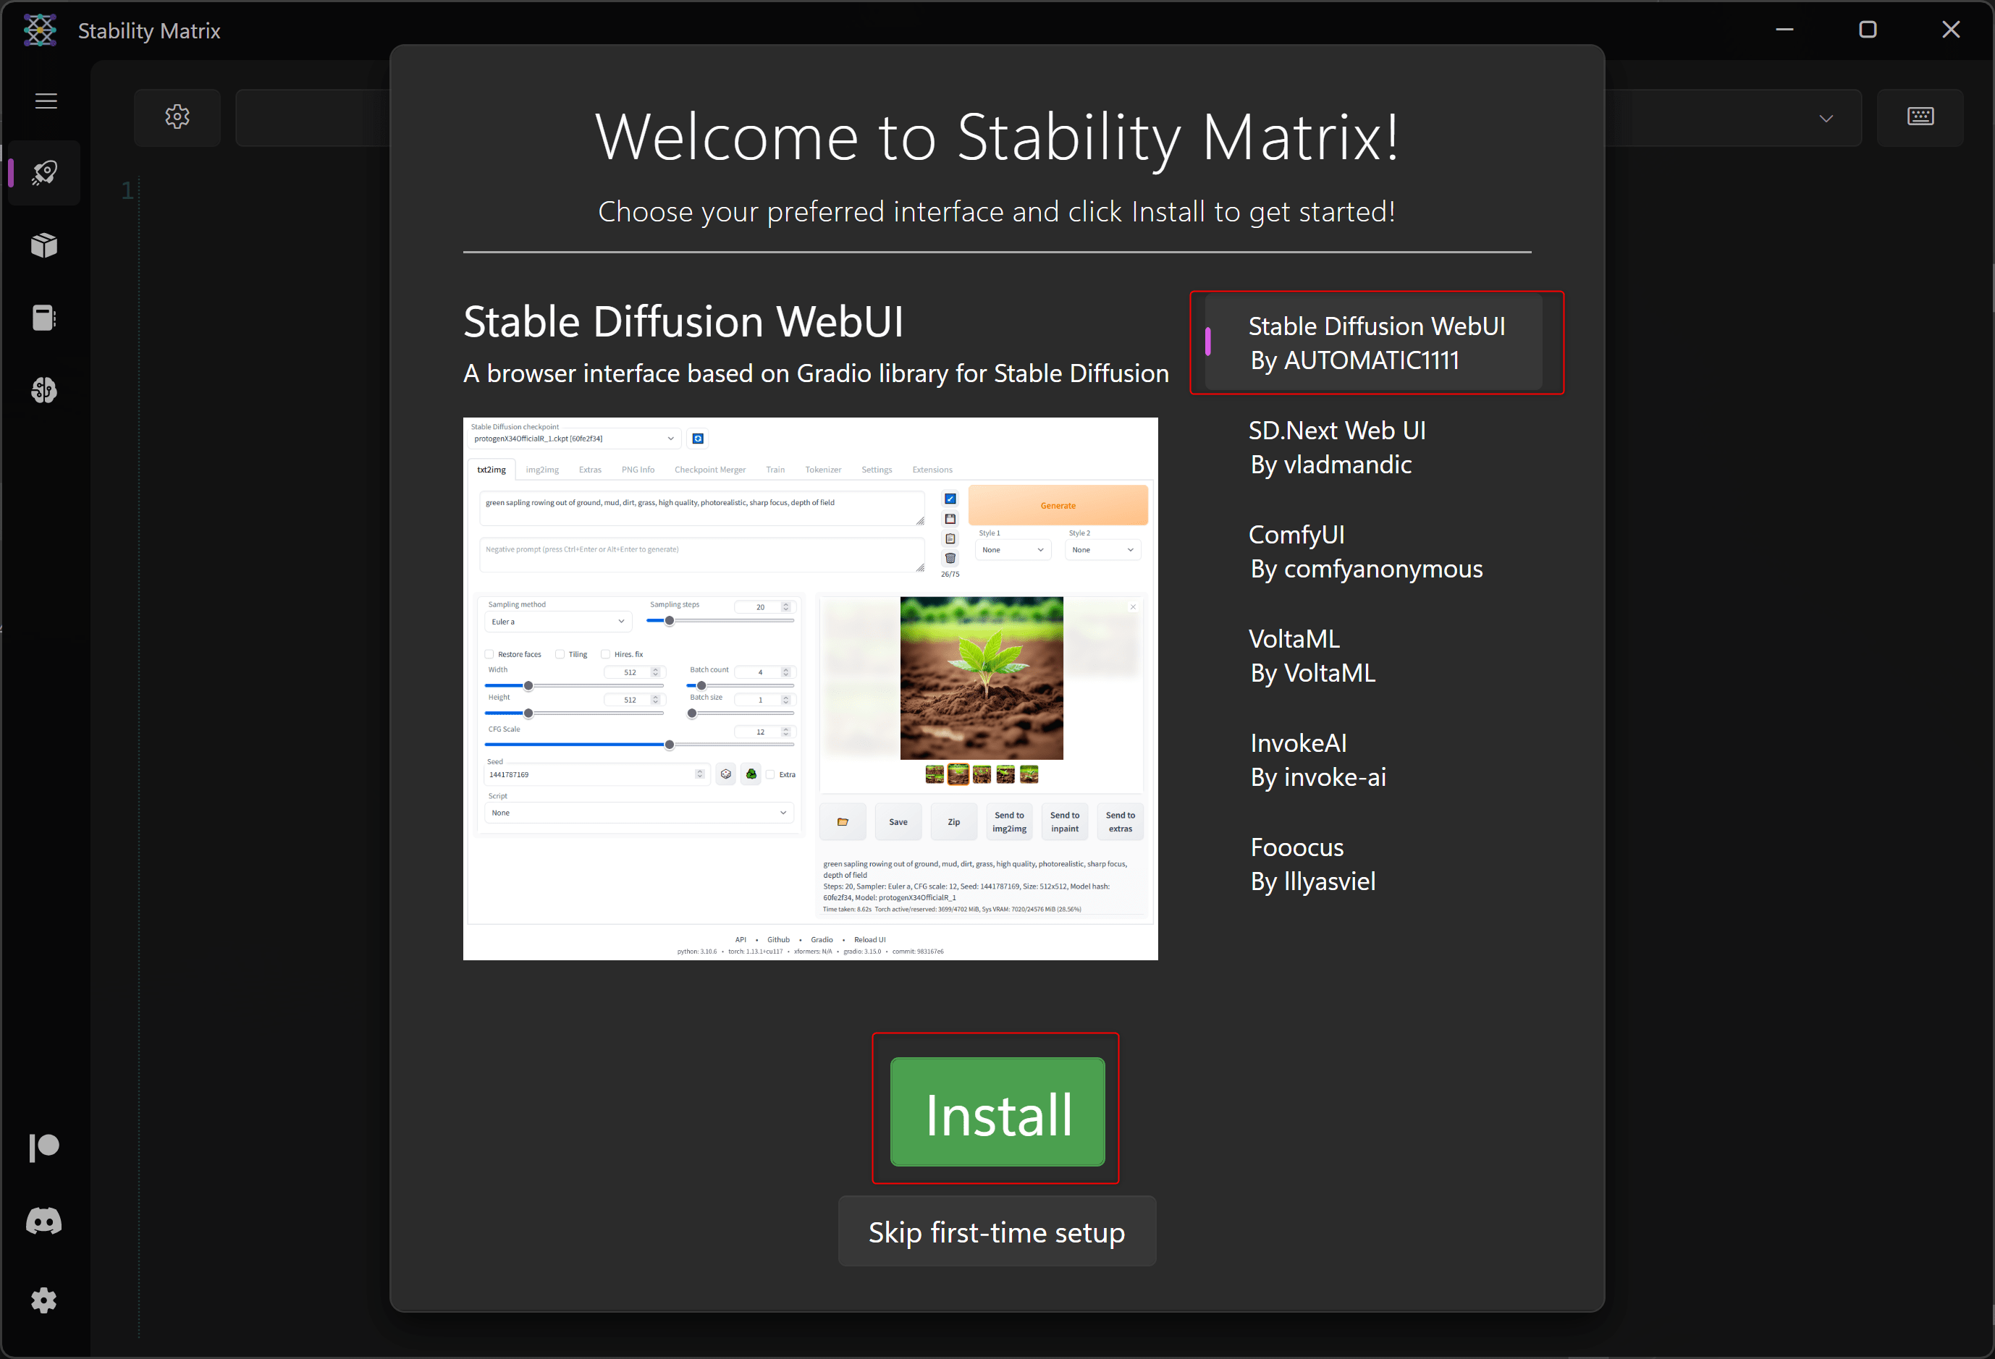Open the Discord sidebar icon
Viewport: 1995px width, 1359px height.
coord(45,1221)
